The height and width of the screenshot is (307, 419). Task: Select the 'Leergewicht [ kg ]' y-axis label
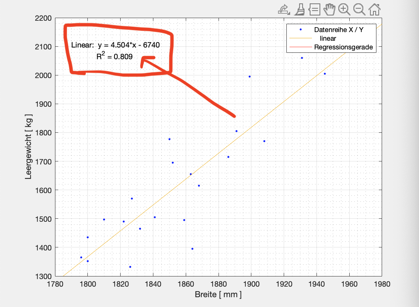click(x=29, y=147)
